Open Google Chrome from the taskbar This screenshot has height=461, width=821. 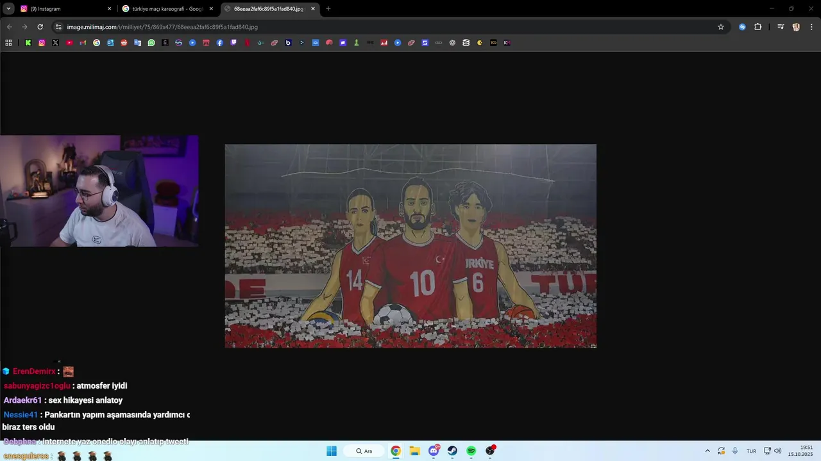pyautogui.click(x=396, y=451)
